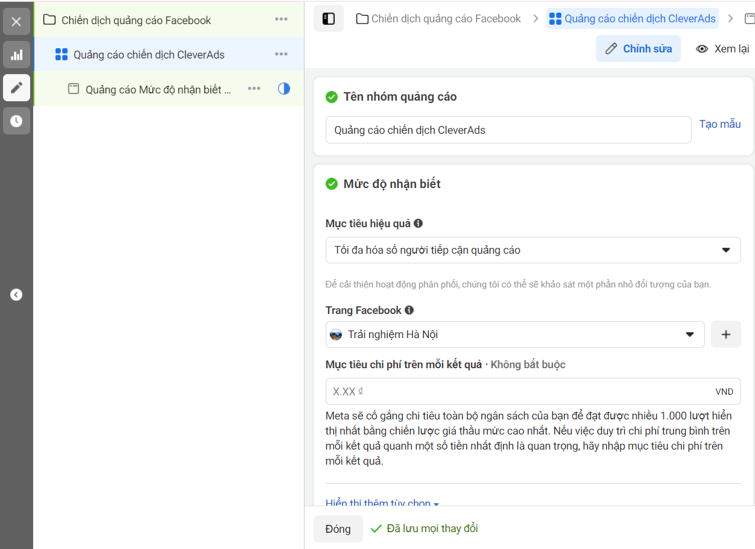Image resolution: width=755 pixels, height=549 pixels.
Task: Open the Trang Facebook page dropdown
Action: pyautogui.click(x=515, y=334)
